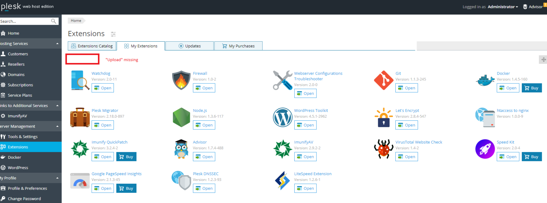Click the Docker whale extension icon
This screenshot has height=203, width=547.
pos(485,80)
